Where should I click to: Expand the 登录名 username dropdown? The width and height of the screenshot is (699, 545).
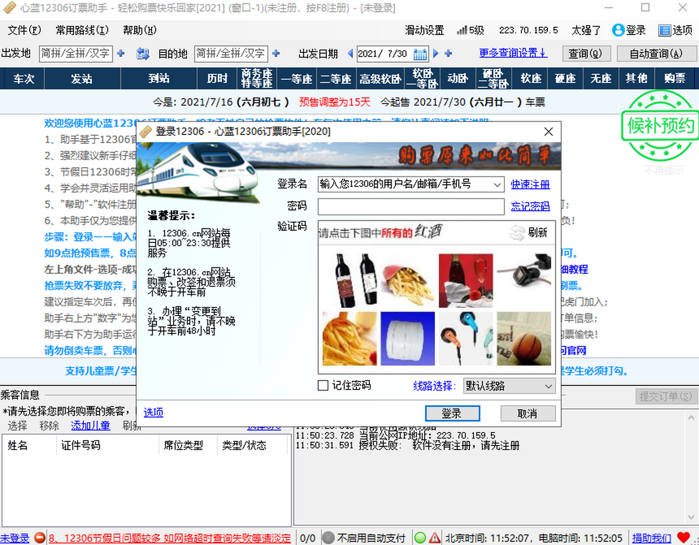[499, 184]
